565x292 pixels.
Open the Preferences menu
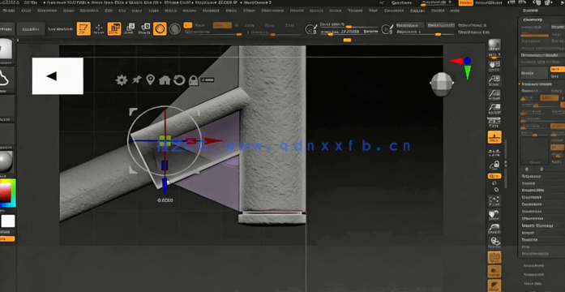click(x=272, y=11)
